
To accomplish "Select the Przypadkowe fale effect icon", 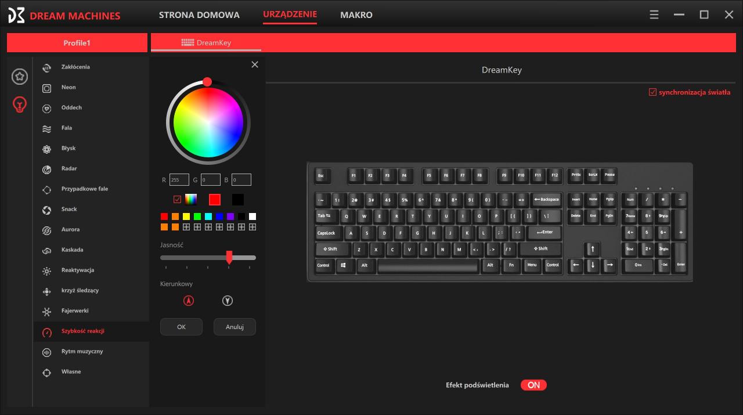I will point(47,190).
